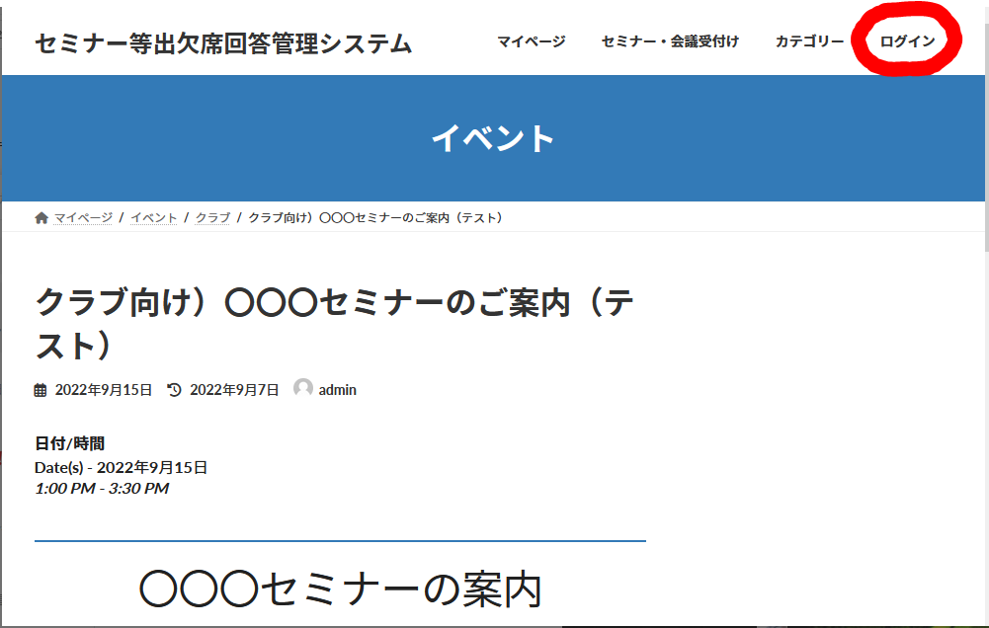Click the クラブ breadcrumb link
This screenshot has width=989, height=628.
click(212, 217)
